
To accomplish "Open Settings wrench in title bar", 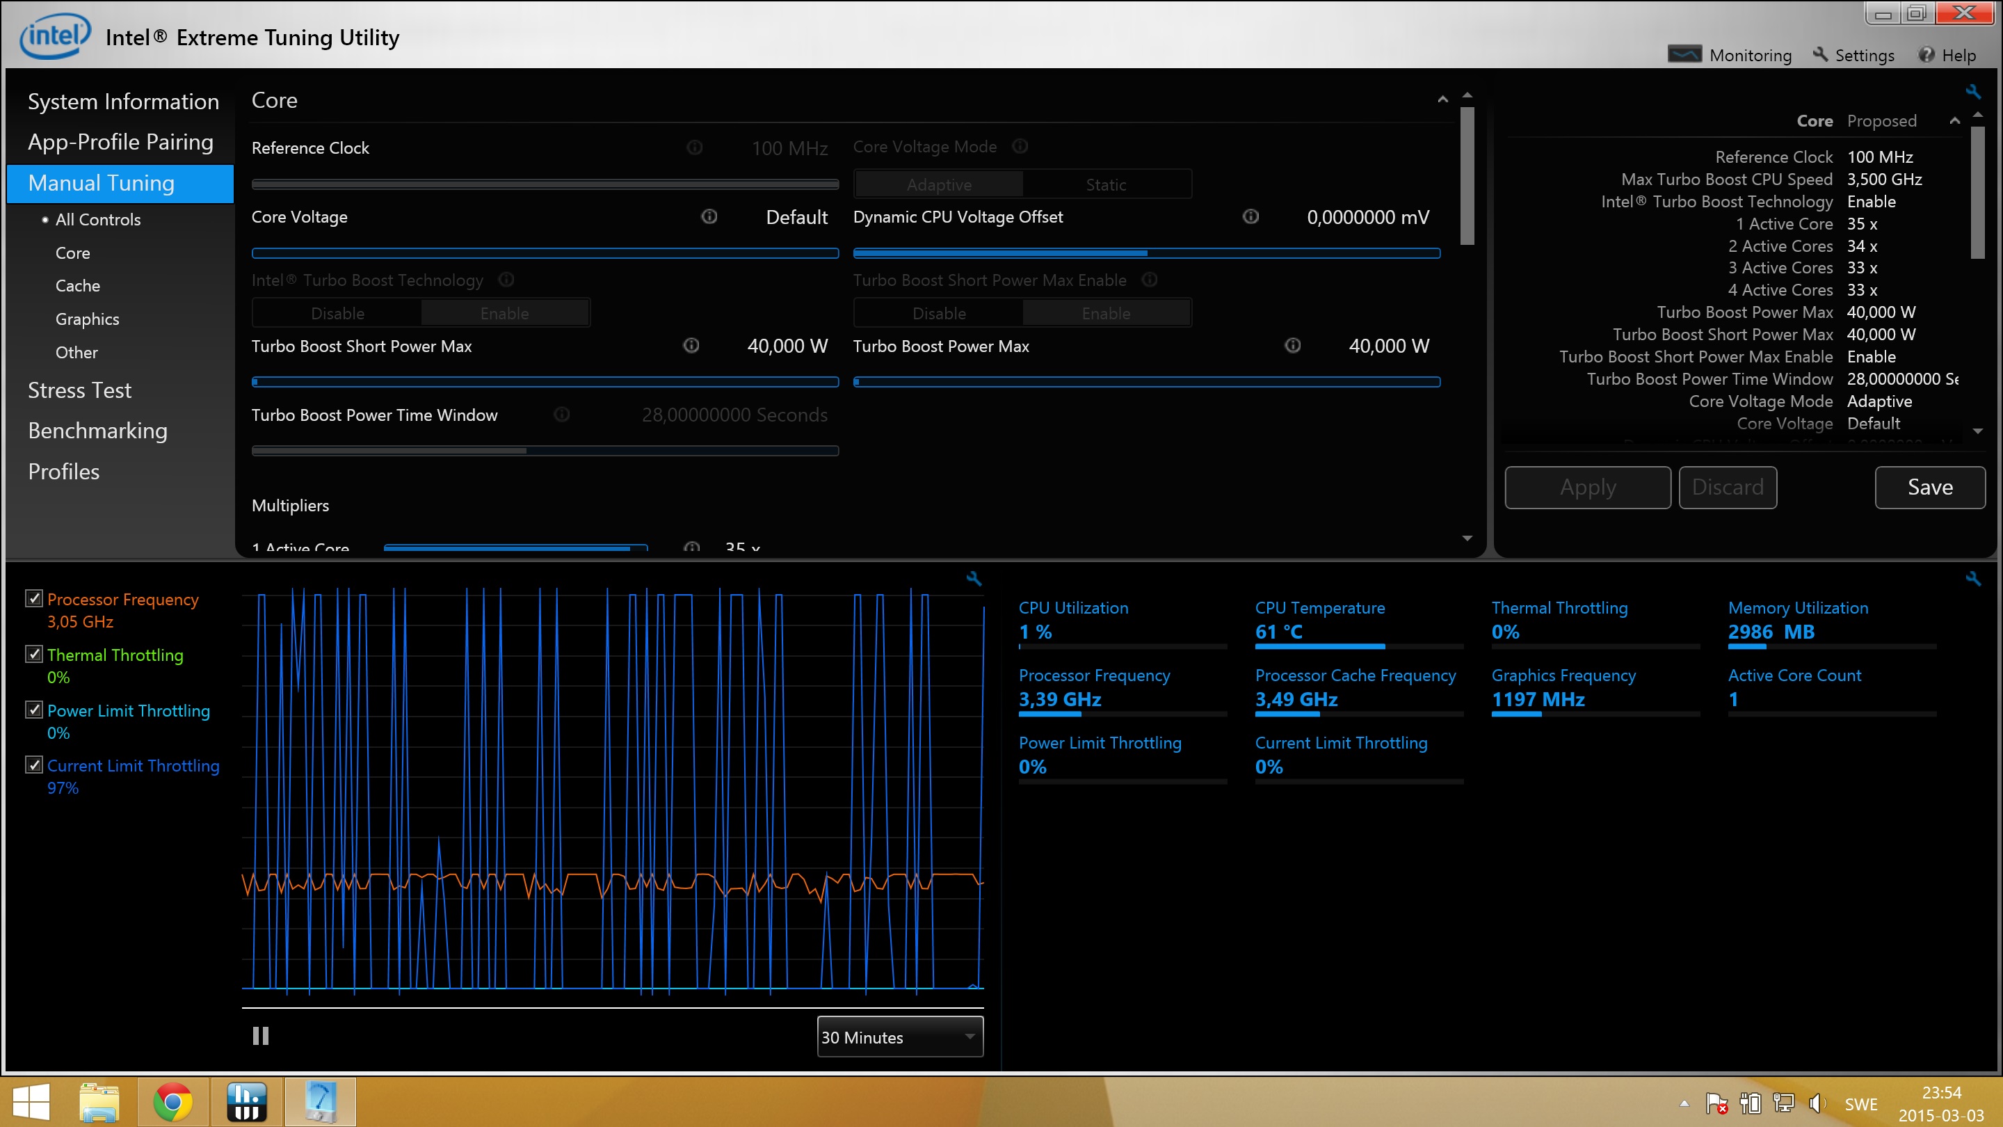I will (1819, 54).
